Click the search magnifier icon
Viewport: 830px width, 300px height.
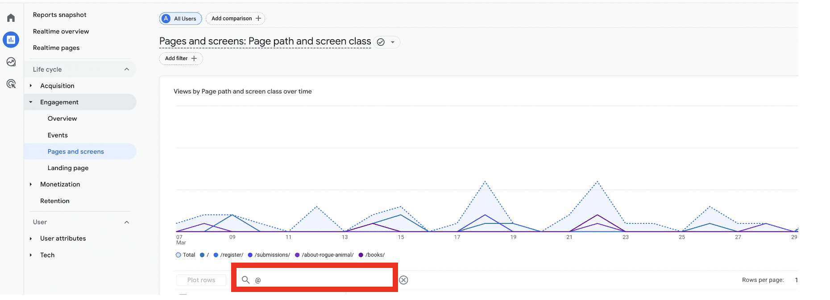pyautogui.click(x=245, y=280)
